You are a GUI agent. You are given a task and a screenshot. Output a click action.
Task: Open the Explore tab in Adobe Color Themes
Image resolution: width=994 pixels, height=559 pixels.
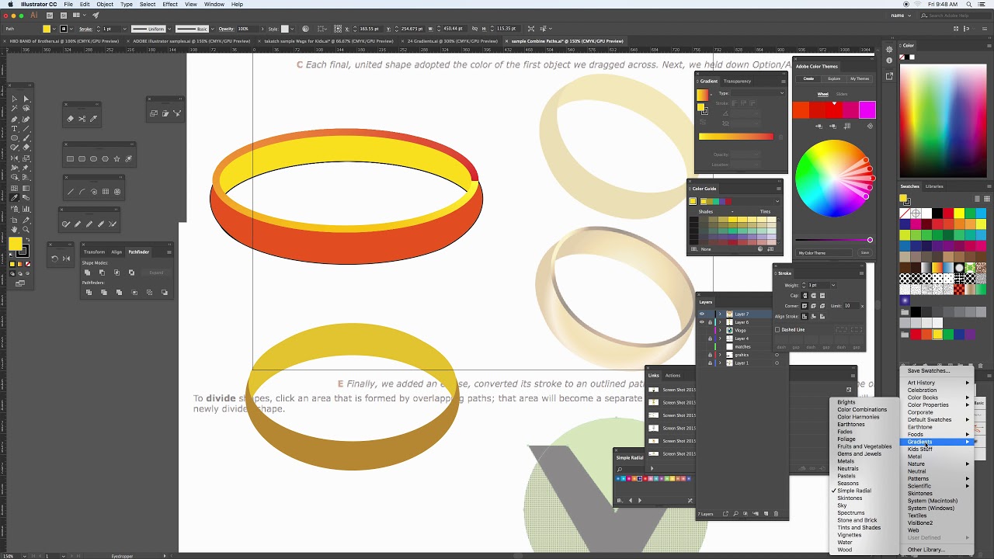(x=834, y=78)
